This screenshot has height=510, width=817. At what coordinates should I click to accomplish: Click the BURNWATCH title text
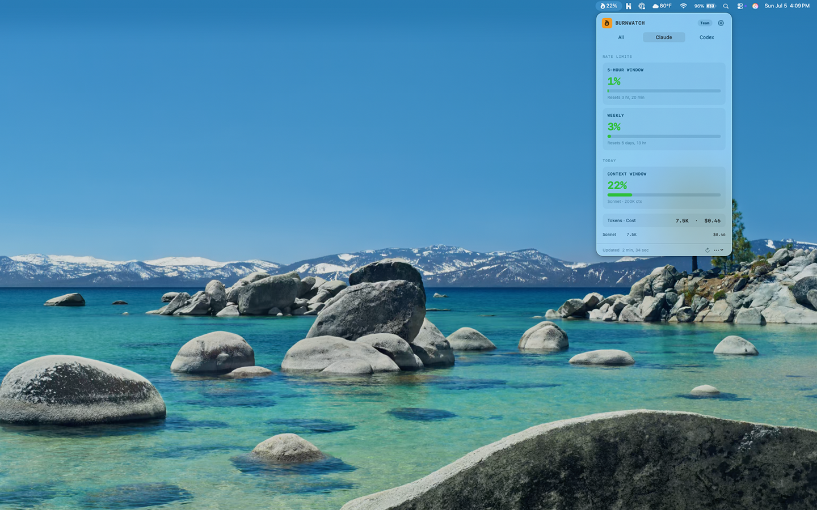630,23
